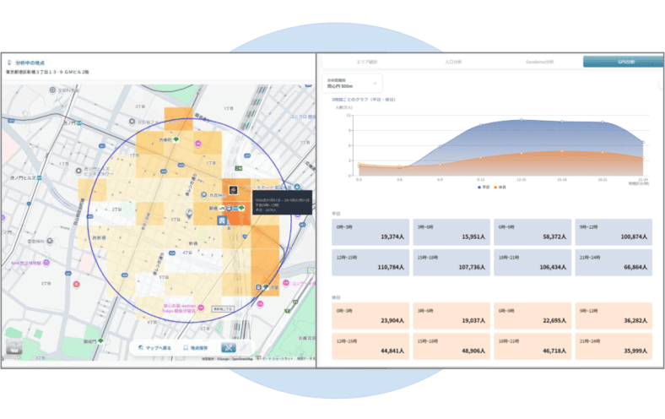Toggle the satellite layer thumbnail on the map

14,347
